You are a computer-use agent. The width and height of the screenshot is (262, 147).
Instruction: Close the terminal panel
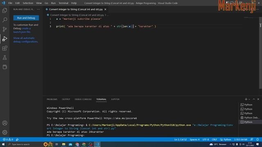[258, 99]
